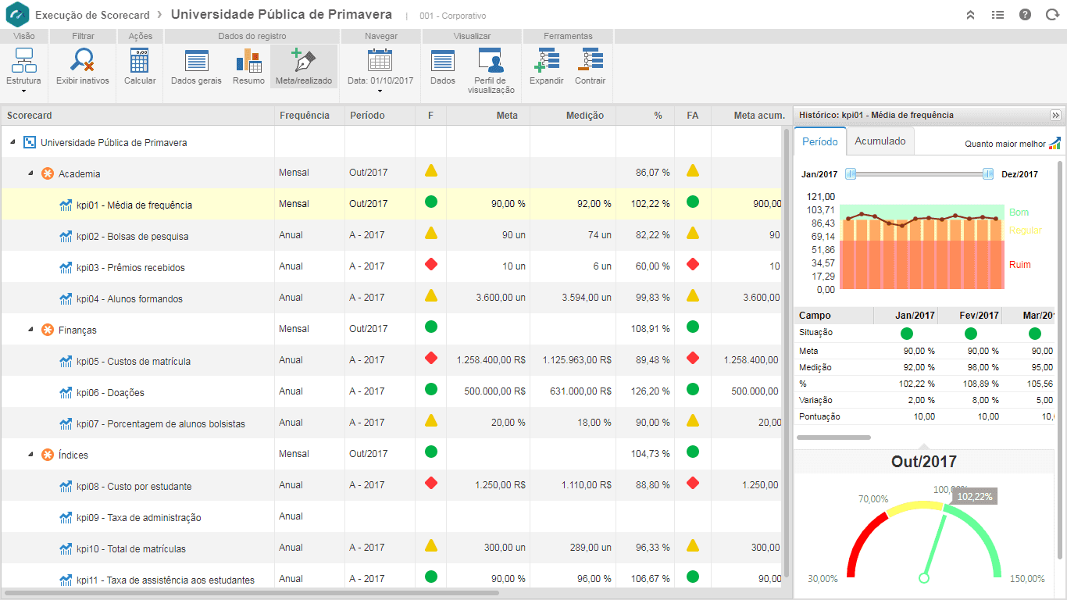Image resolution: width=1067 pixels, height=600 pixels.
Task: Select the Meta/realizado tool
Action: click(x=304, y=66)
